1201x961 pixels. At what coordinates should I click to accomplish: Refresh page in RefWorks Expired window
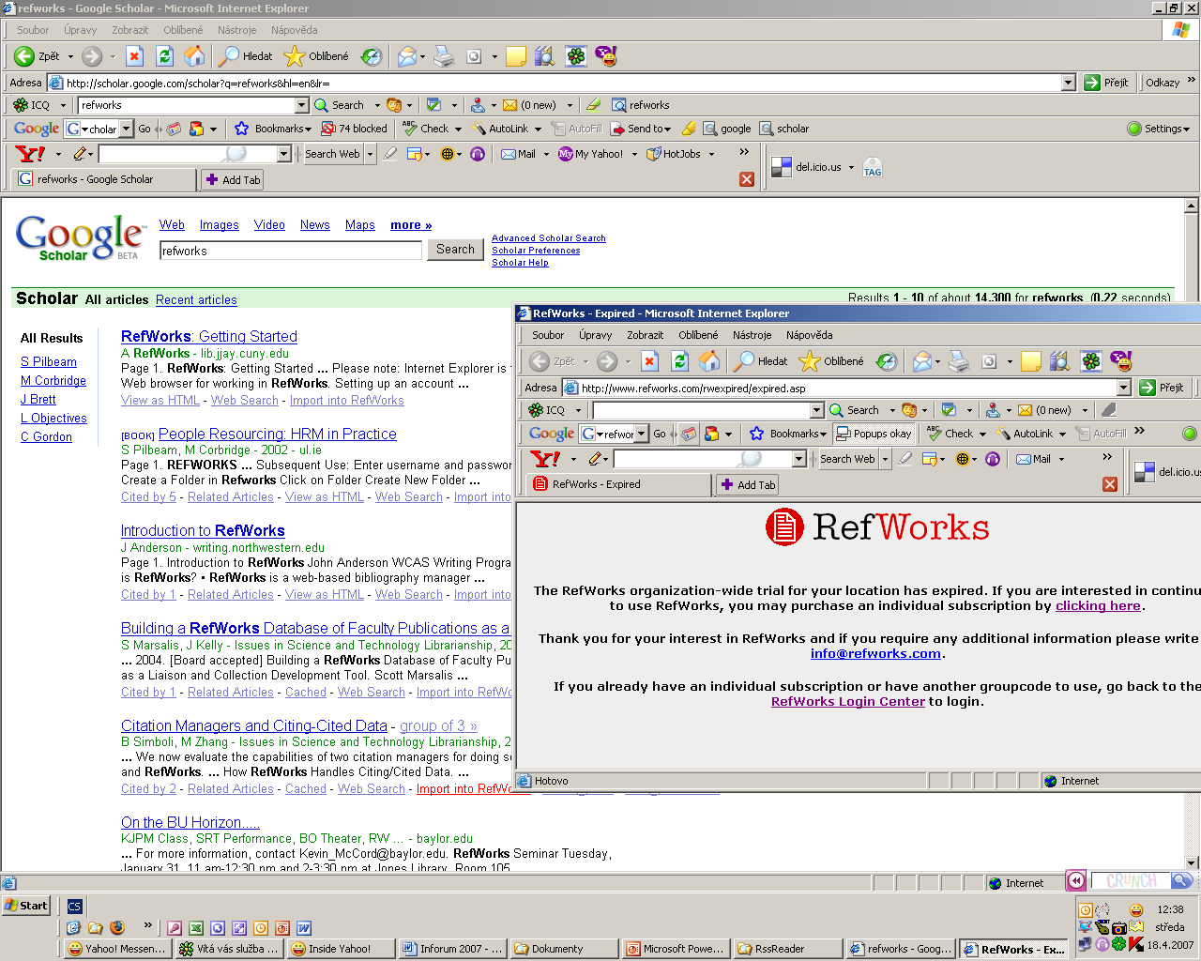pos(680,361)
